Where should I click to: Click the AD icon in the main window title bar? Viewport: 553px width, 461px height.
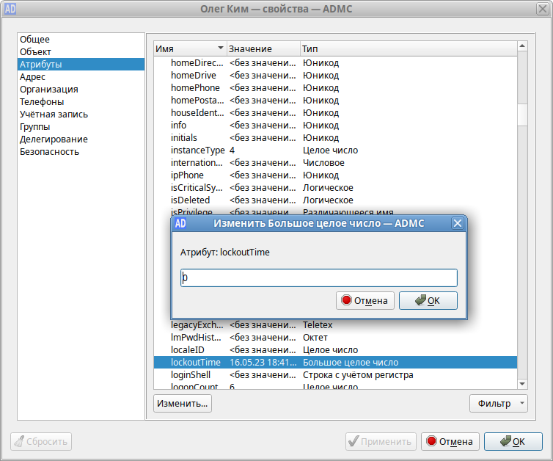10,10
